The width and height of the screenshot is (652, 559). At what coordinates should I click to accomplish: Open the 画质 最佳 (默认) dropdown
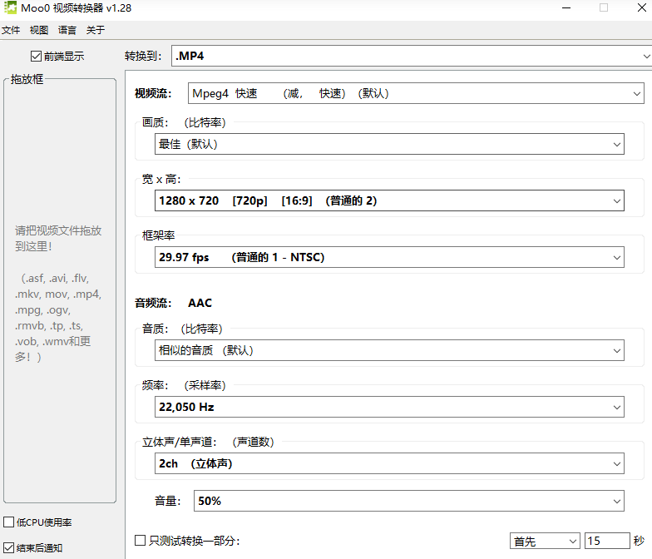click(389, 144)
